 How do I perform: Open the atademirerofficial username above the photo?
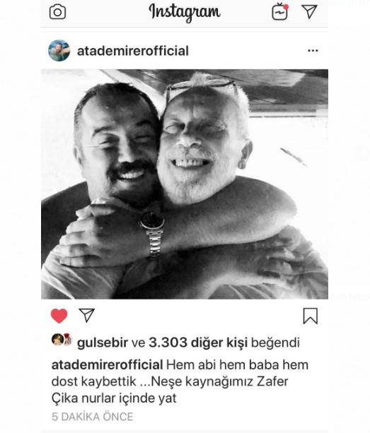[133, 51]
